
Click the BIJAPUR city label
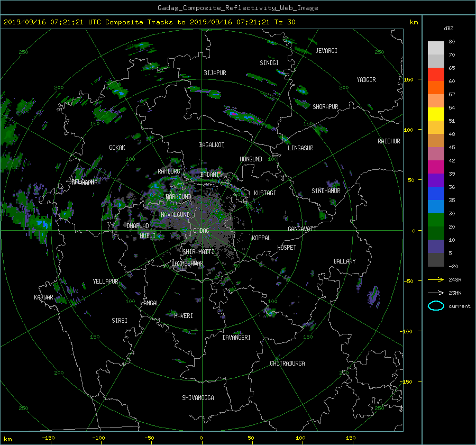[x=215, y=73]
